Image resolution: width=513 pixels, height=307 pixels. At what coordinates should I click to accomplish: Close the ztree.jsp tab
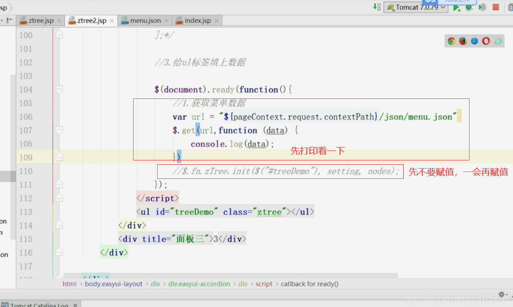(59, 21)
